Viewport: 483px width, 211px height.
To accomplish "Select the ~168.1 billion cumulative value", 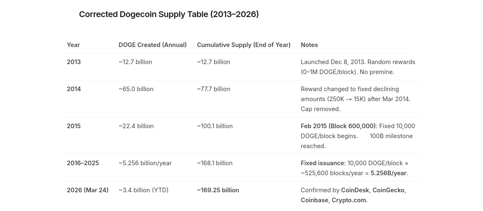I will [215, 163].
